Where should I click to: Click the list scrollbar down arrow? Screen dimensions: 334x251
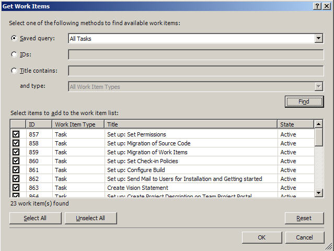318,193
